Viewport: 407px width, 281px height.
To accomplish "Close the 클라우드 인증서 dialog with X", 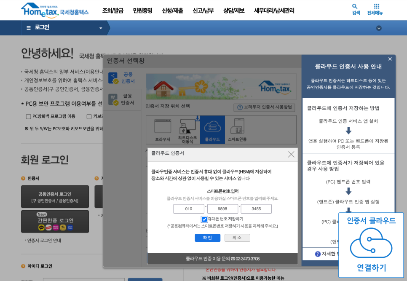I will [291, 154].
